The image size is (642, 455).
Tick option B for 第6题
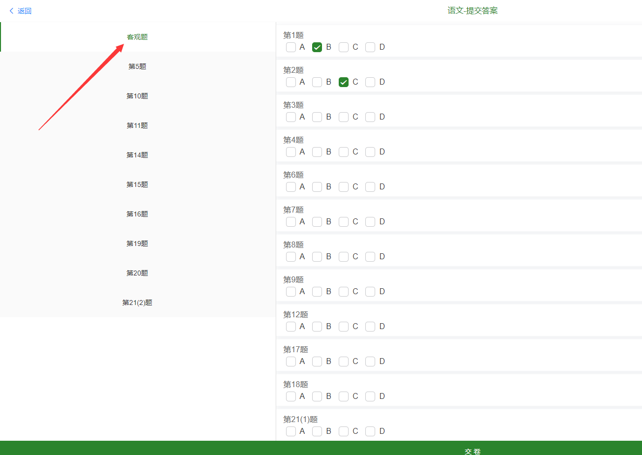(x=317, y=187)
